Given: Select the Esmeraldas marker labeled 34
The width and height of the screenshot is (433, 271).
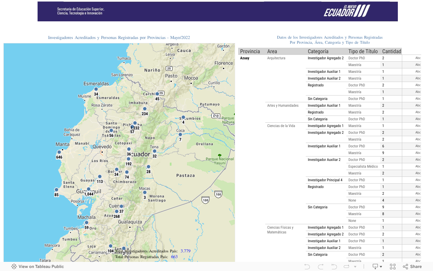Looking at the screenshot, I should coord(96,89).
